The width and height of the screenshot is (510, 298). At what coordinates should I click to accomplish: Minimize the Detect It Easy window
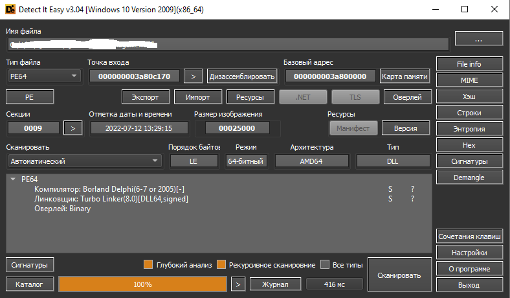[x=436, y=9]
